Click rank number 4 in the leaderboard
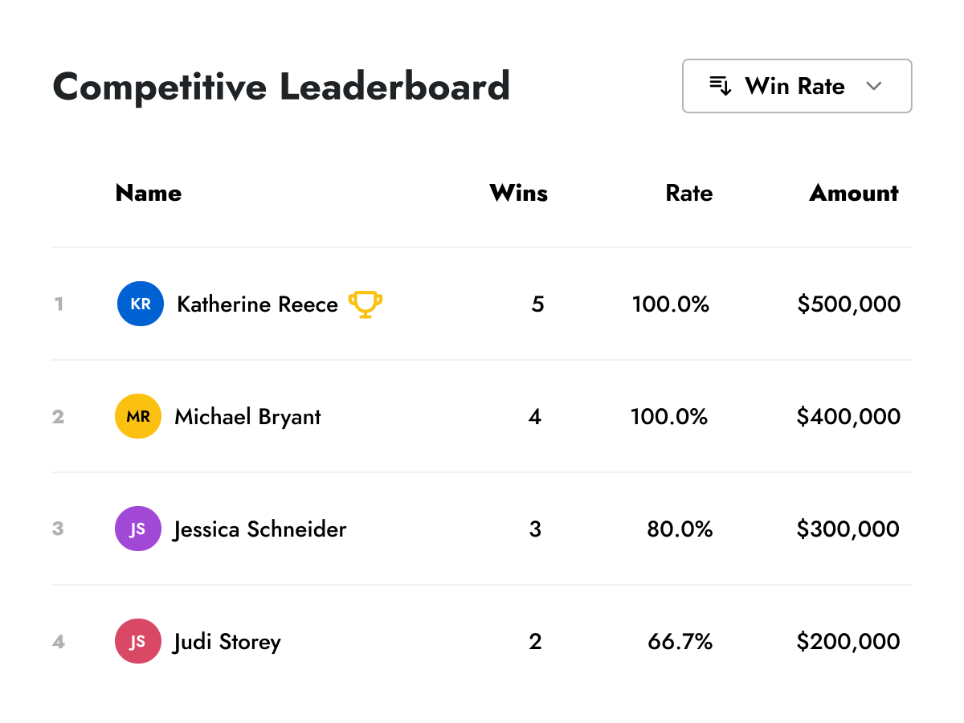This screenshot has height=723, width=964. pyautogui.click(x=59, y=642)
